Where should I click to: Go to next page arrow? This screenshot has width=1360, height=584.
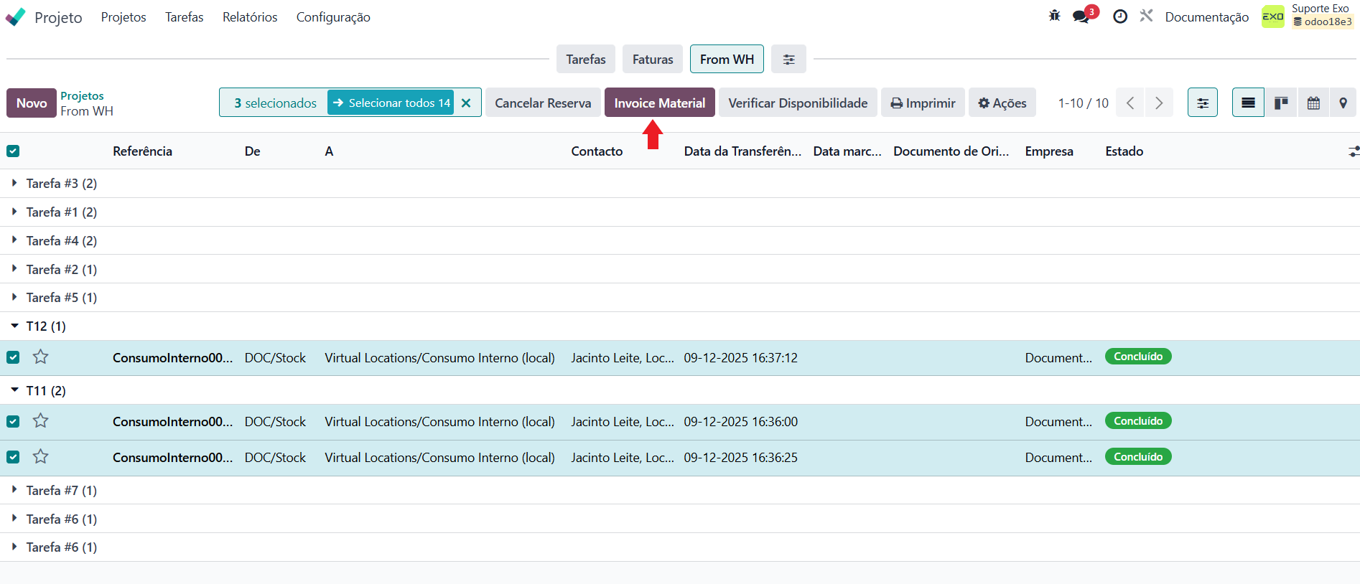point(1158,103)
